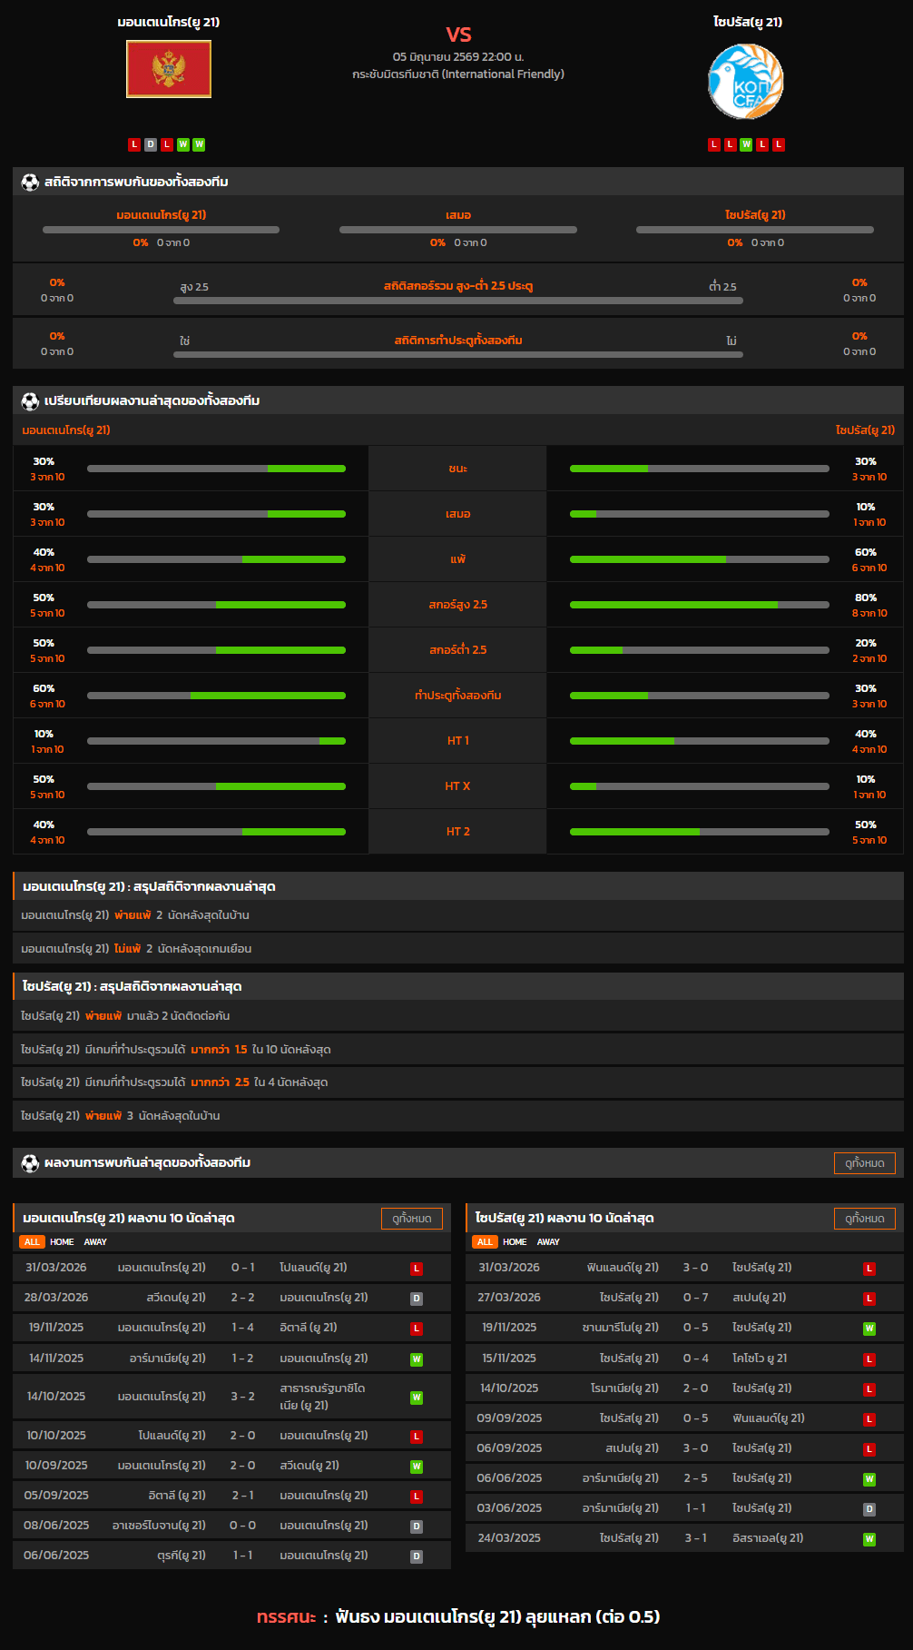Click the ชนะ row label in comparison table
Viewport: 913px width, 1650px height.
coord(458,469)
